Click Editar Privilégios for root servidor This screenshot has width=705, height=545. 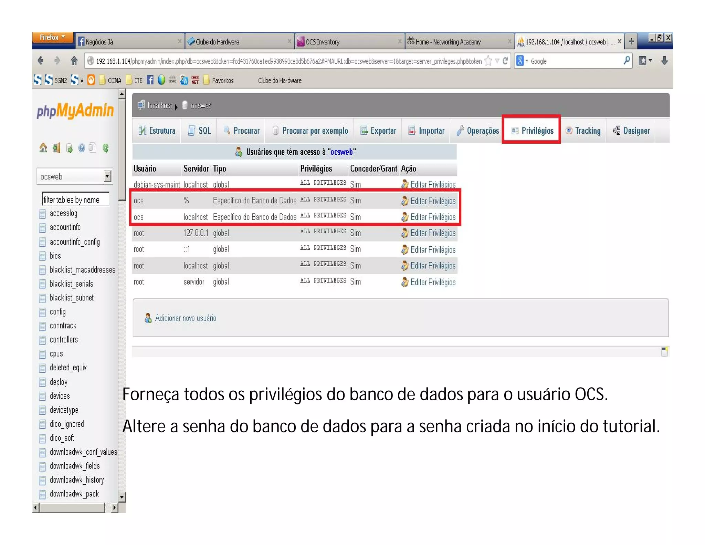(x=433, y=282)
